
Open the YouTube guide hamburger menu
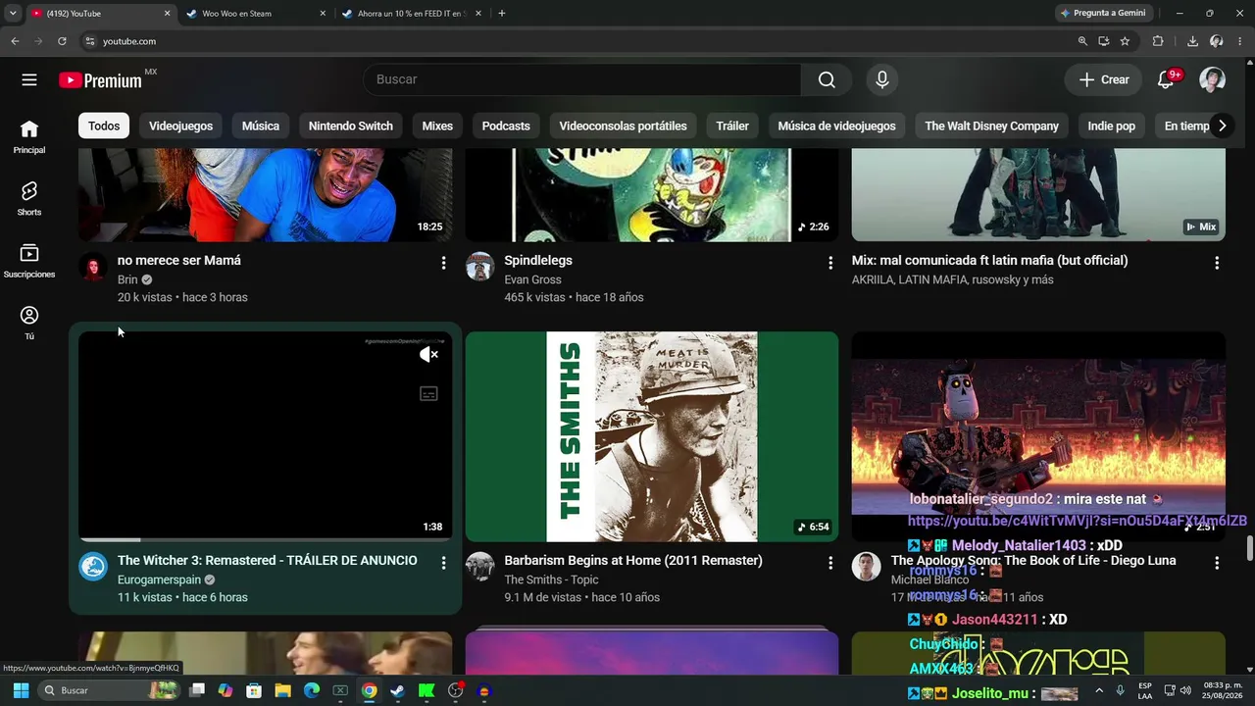29,79
